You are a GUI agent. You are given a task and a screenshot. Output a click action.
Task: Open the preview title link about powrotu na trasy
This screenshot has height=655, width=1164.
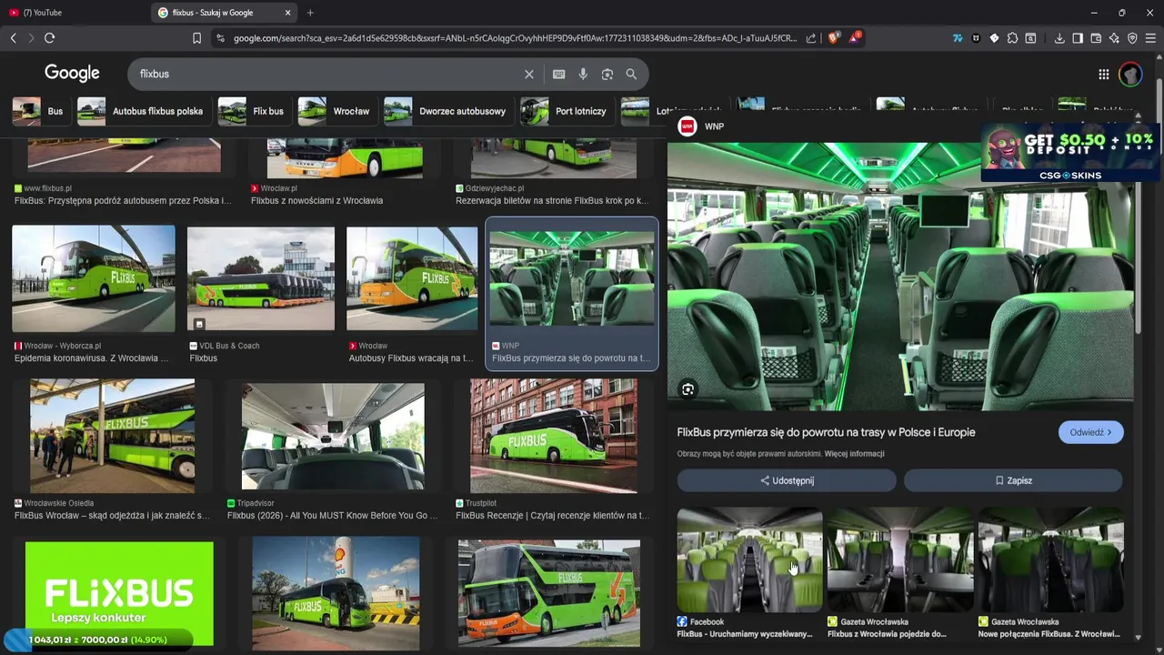(826, 432)
